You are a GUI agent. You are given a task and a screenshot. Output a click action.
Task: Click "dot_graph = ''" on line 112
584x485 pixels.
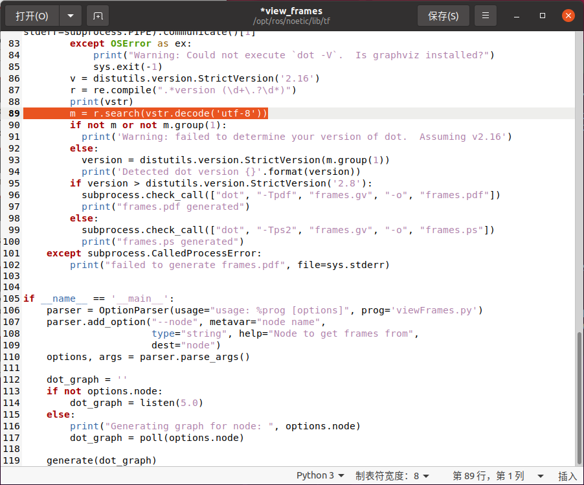pyautogui.click(x=87, y=379)
